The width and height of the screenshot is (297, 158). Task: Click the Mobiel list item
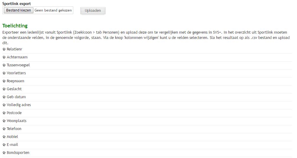tap(12, 137)
